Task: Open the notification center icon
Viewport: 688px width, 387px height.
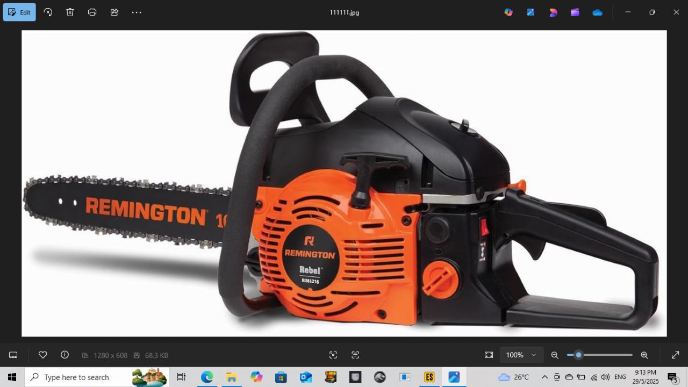Action: coord(672,377)
